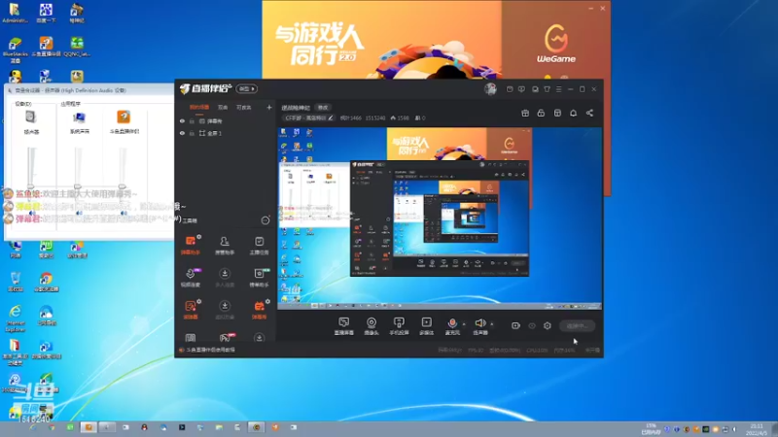This screenshot has height=437, width=778.
Task: Toggle the preview eye icon near settings gear
Action: point(532,325)
